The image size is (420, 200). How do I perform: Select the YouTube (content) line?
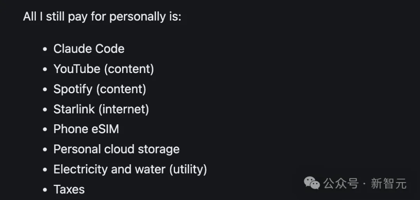pos(104,69)
